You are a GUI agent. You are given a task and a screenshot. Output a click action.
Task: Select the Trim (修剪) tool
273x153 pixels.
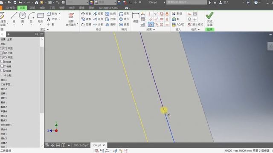(98, 14)
